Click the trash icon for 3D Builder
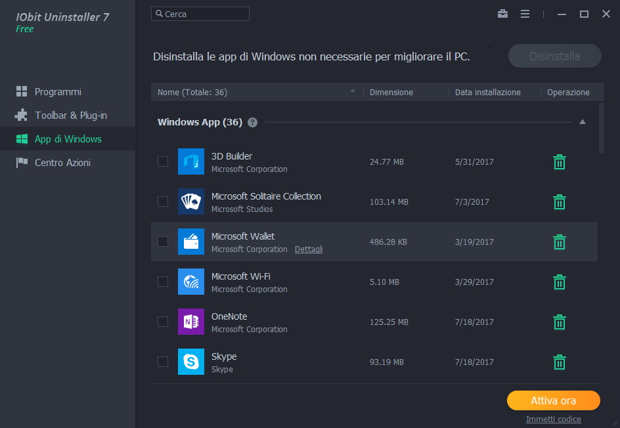This screenshot has width=620, height=428. 559,162
